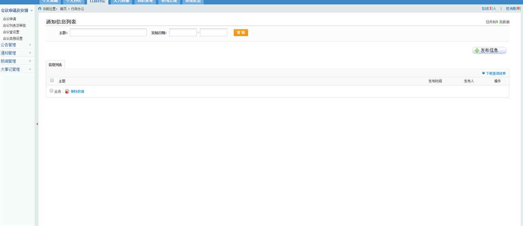Screen dimensions: 523x226
Task: Click the 在线(1)人 online users link
Action: [489, 9]
